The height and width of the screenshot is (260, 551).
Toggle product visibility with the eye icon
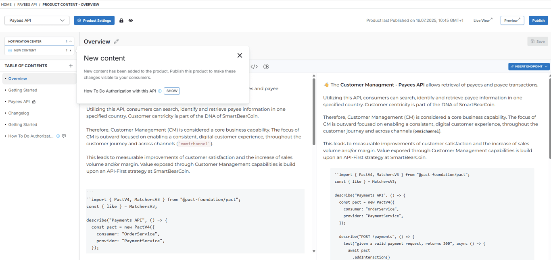(130, 20)
